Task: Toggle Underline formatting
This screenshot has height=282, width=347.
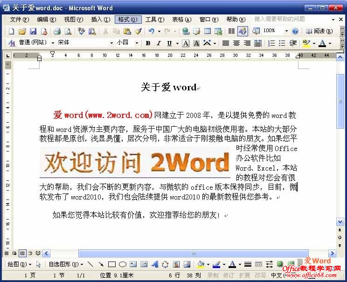Action: point(169,43)
